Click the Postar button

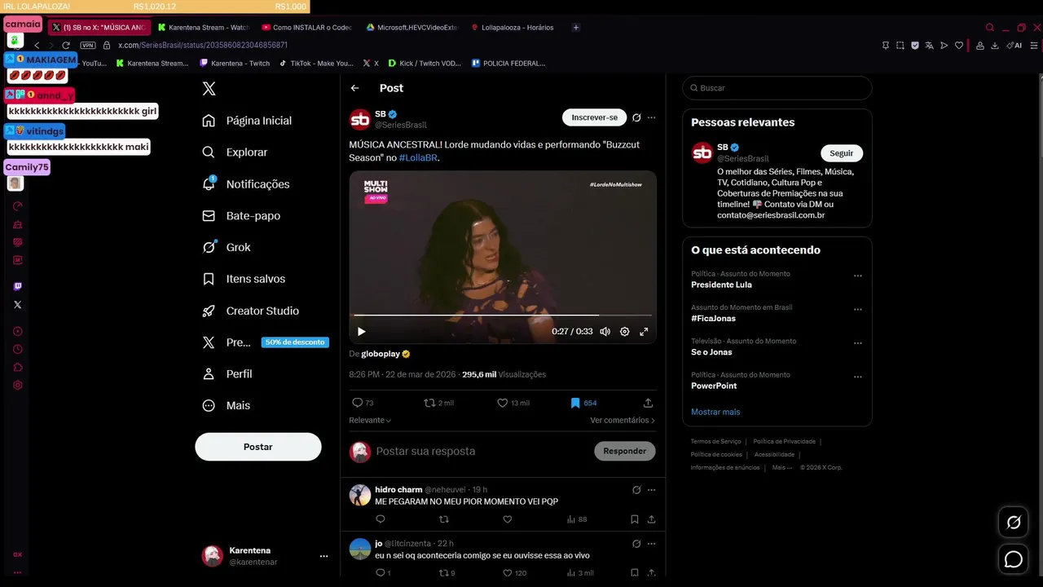point(258,447)
